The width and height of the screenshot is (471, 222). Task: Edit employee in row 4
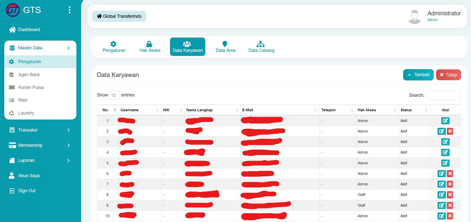pyautogui.click(x=445, y=152)
